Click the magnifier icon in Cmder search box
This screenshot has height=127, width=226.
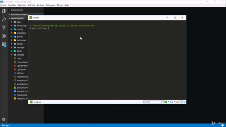(162, 102)
